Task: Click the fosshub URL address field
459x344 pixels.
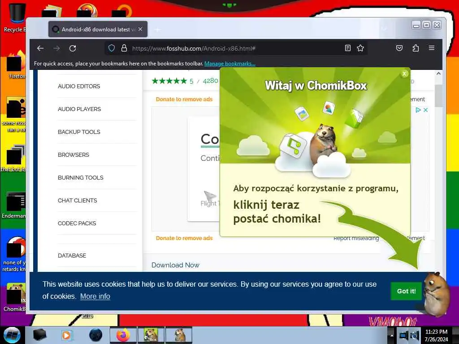Action: pos(236,48)
